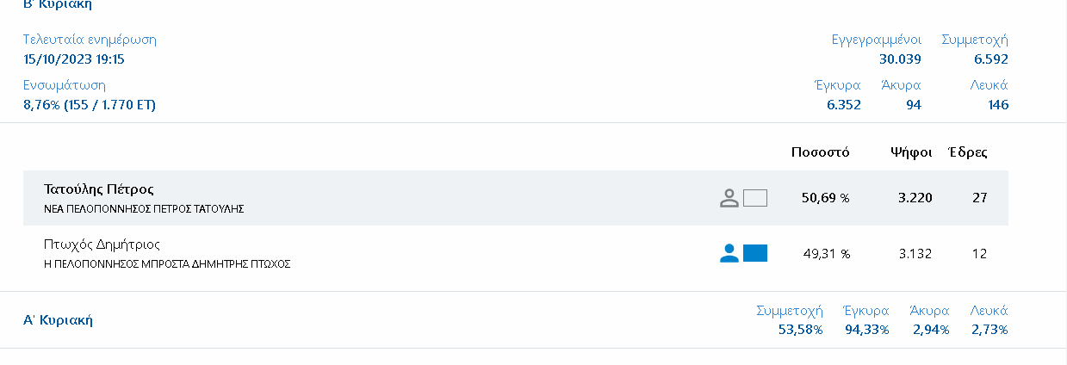Viewport: 1067px width, 365px height.
Task: Click the last update date 15/10/2023 19:15
Action: pos(74,59)
